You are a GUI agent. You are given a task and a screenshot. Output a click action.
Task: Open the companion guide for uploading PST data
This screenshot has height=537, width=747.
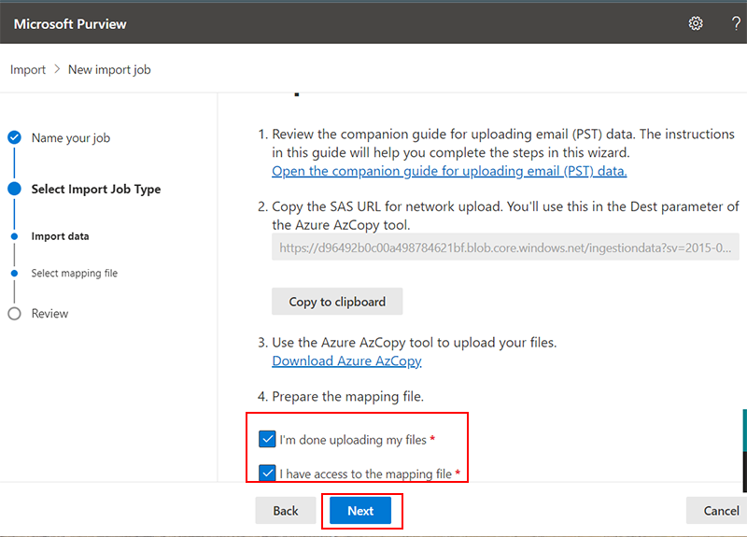449,171
